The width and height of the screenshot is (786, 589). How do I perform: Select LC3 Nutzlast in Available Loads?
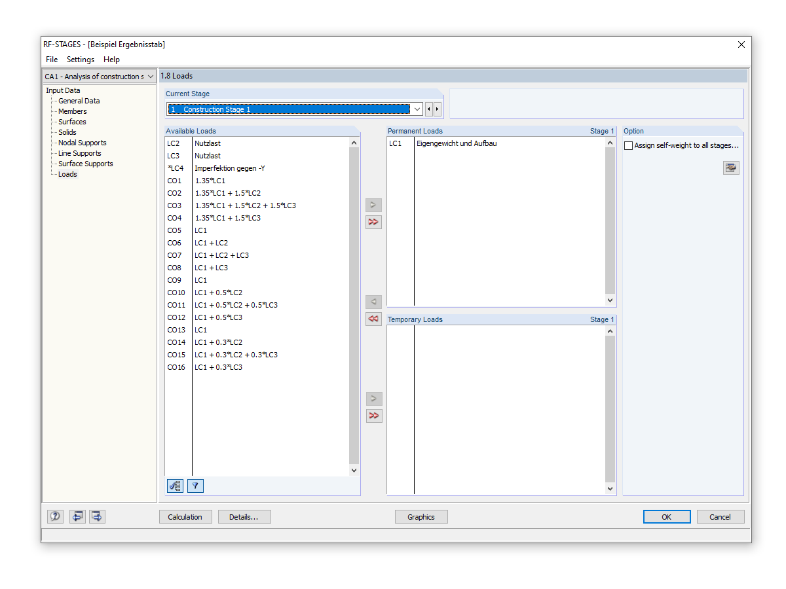[257, 156]
